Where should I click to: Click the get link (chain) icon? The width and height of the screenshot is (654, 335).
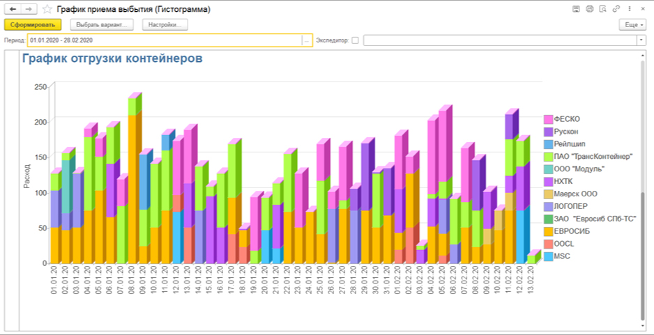[x=616, y=9]
